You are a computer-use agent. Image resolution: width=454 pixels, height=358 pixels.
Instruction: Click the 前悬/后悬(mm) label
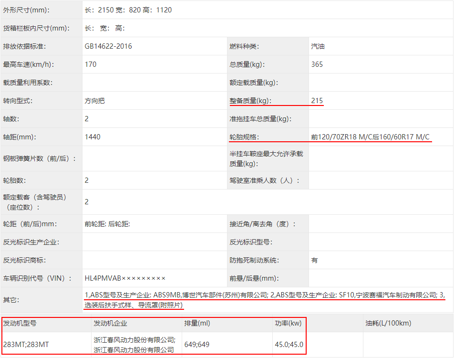tap(254, 279)
